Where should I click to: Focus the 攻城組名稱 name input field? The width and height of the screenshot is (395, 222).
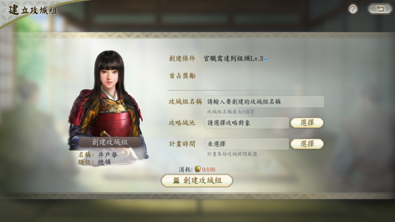pyautogui.click(x=264, y=102)
